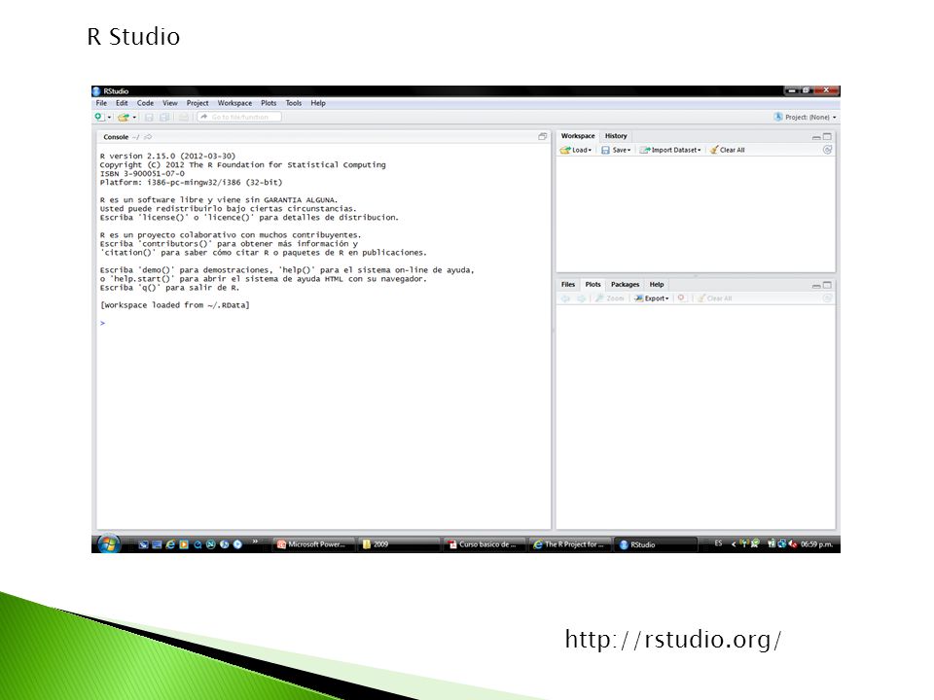Image resolution: width=934 pixels, height=700 pixels.
Task: Open the Project menu
Action: (198, 103)
